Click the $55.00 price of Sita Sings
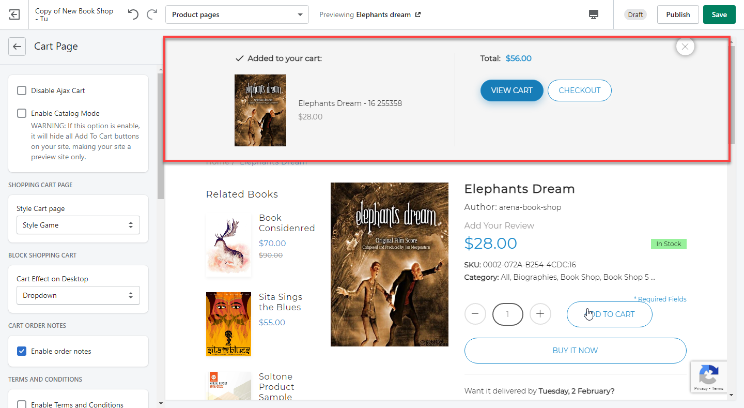744x408 pixels. 272,323
